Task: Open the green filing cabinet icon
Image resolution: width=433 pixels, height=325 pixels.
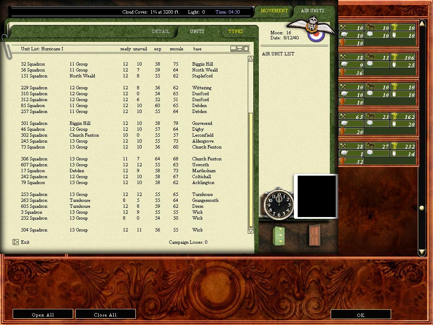Action: pyautogui.click(x=280, y=236)
